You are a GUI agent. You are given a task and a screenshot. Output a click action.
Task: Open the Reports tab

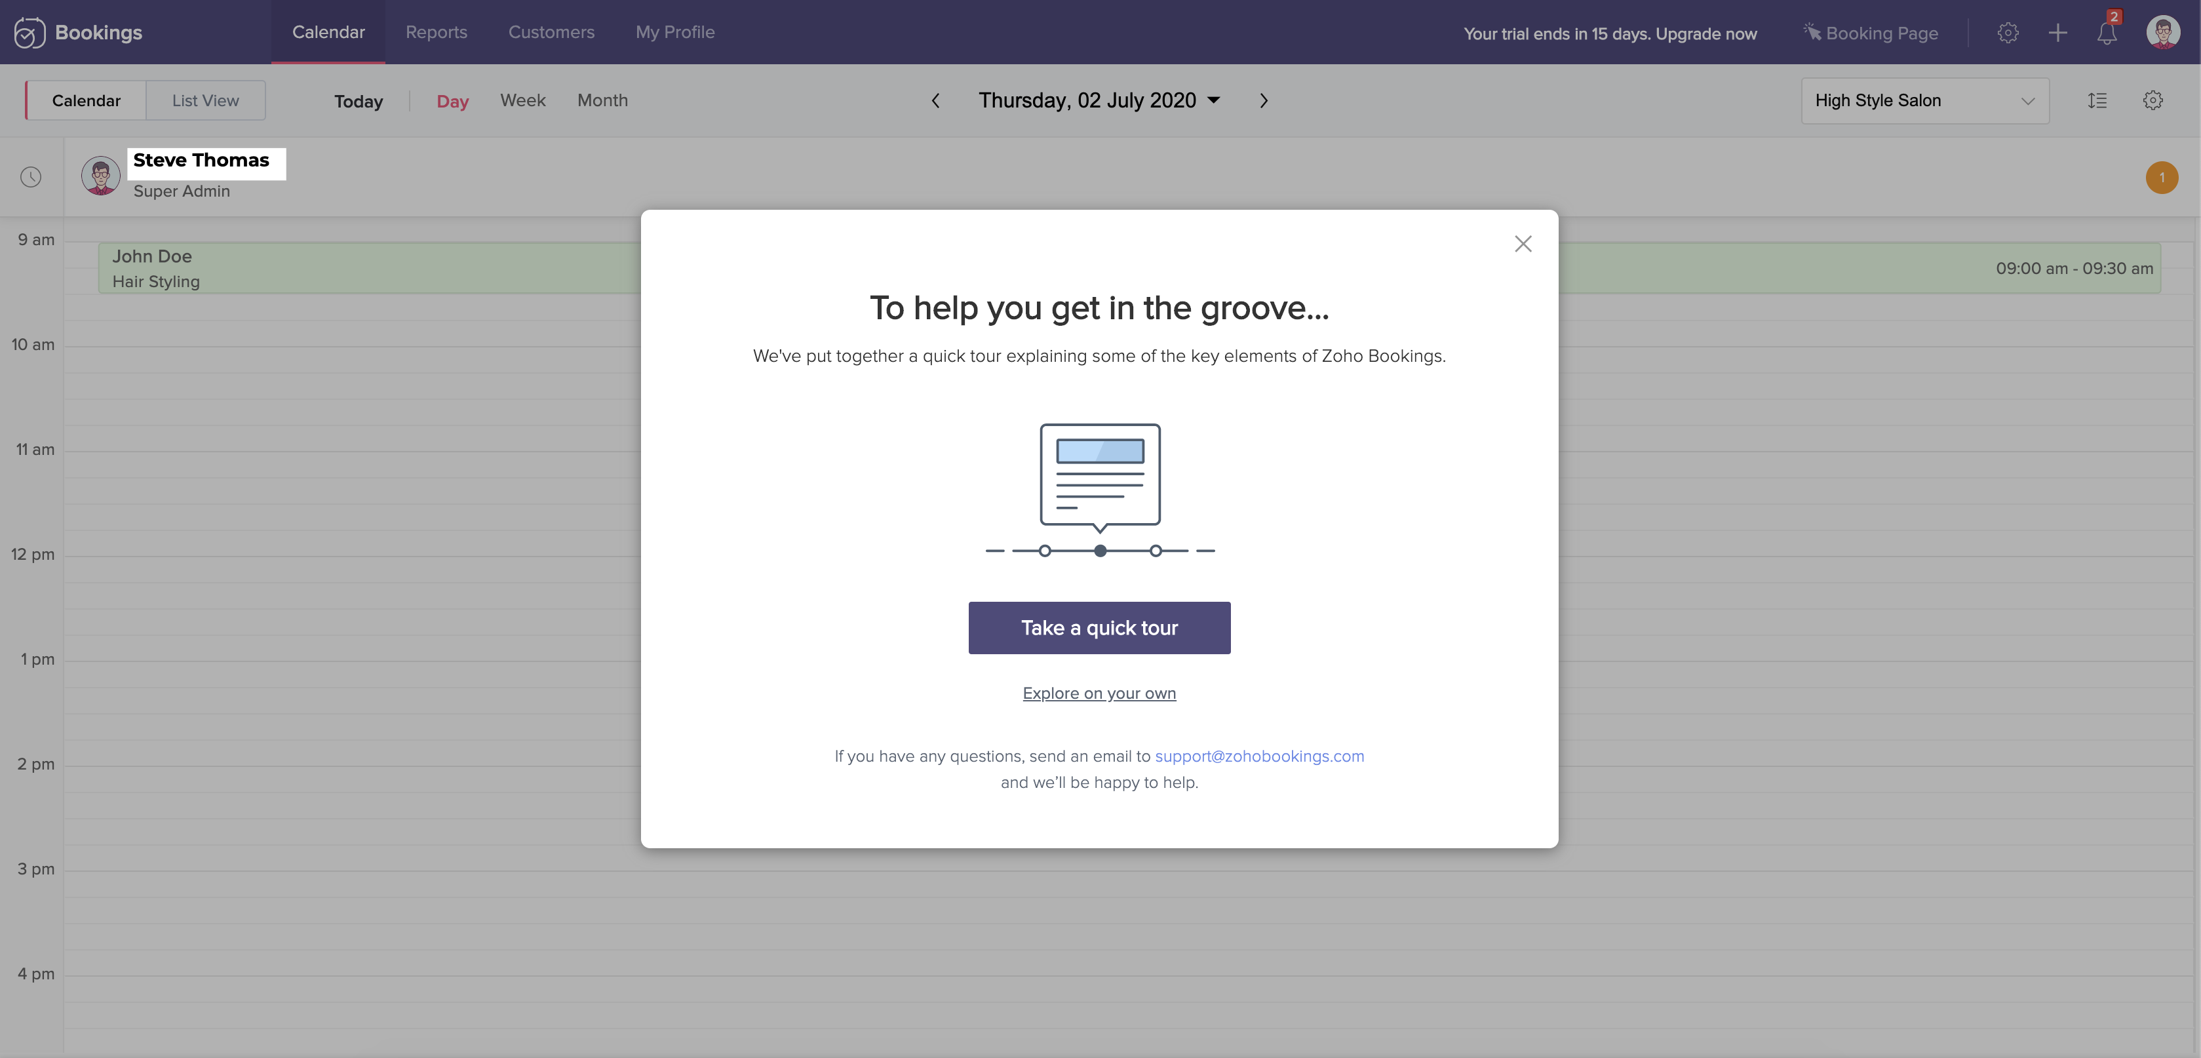click(436, 33)
